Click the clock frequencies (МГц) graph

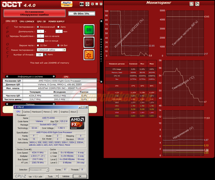click(x=185, y=33)
